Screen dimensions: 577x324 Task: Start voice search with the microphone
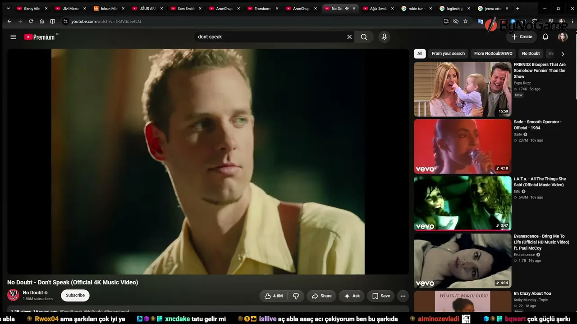coord(384,37)
